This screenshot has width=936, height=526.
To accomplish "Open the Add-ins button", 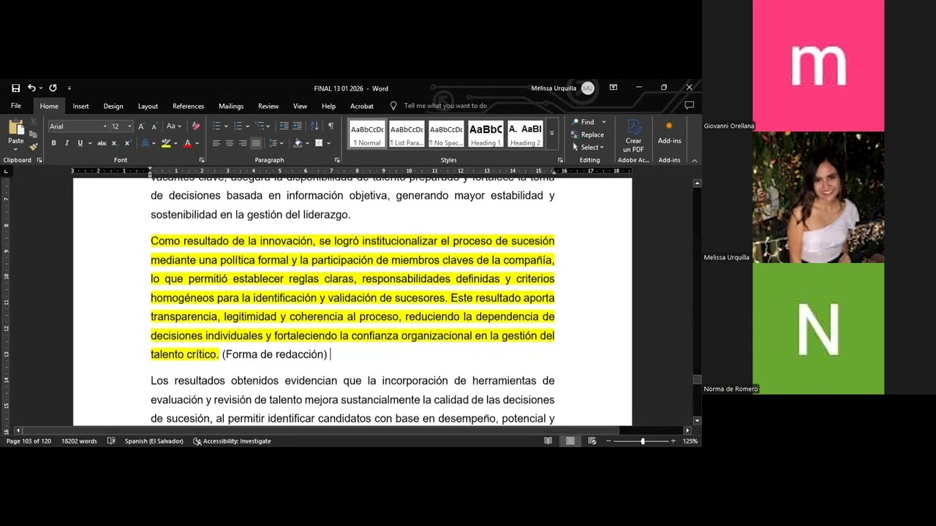I will coord(669,134).
